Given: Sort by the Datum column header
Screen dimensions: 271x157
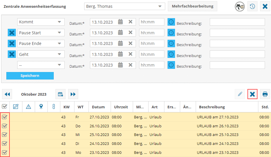Looking at the screenshot, I should [98, 107].
